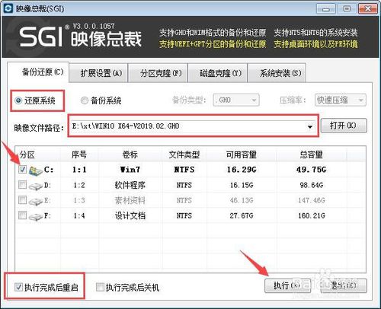Click the 软件程序 volume label cell

tap(130, 185)
